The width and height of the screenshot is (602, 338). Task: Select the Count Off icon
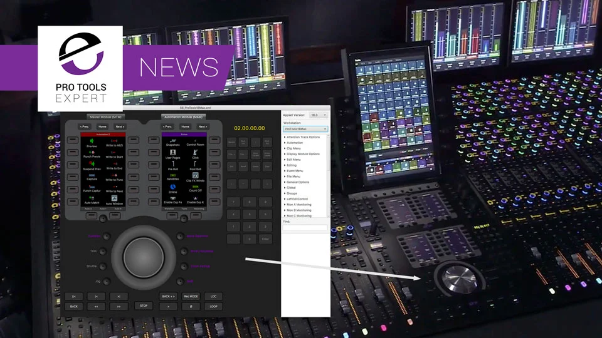196,187
